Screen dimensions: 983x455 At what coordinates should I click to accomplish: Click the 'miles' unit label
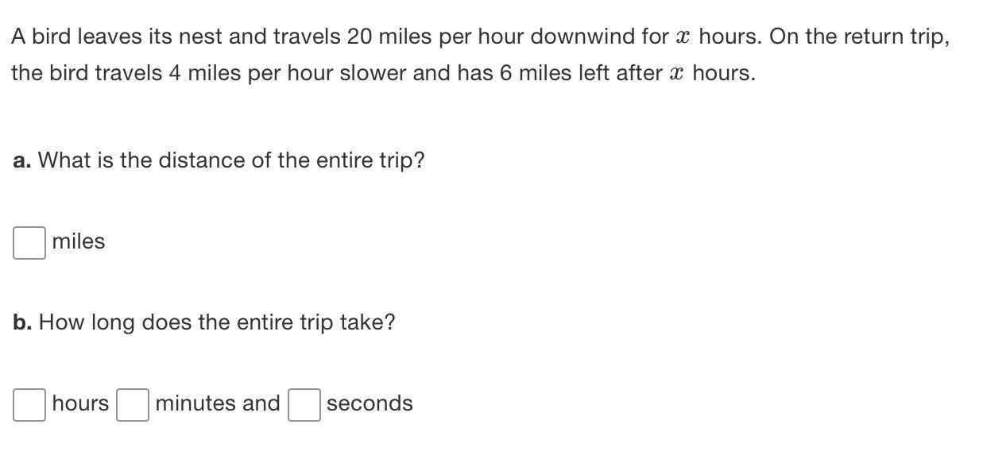79,241
